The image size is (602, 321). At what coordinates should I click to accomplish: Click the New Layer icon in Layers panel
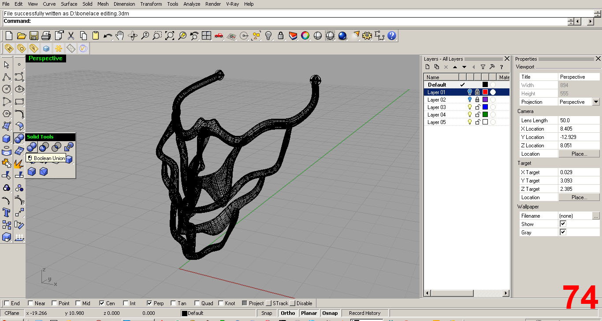427,67
